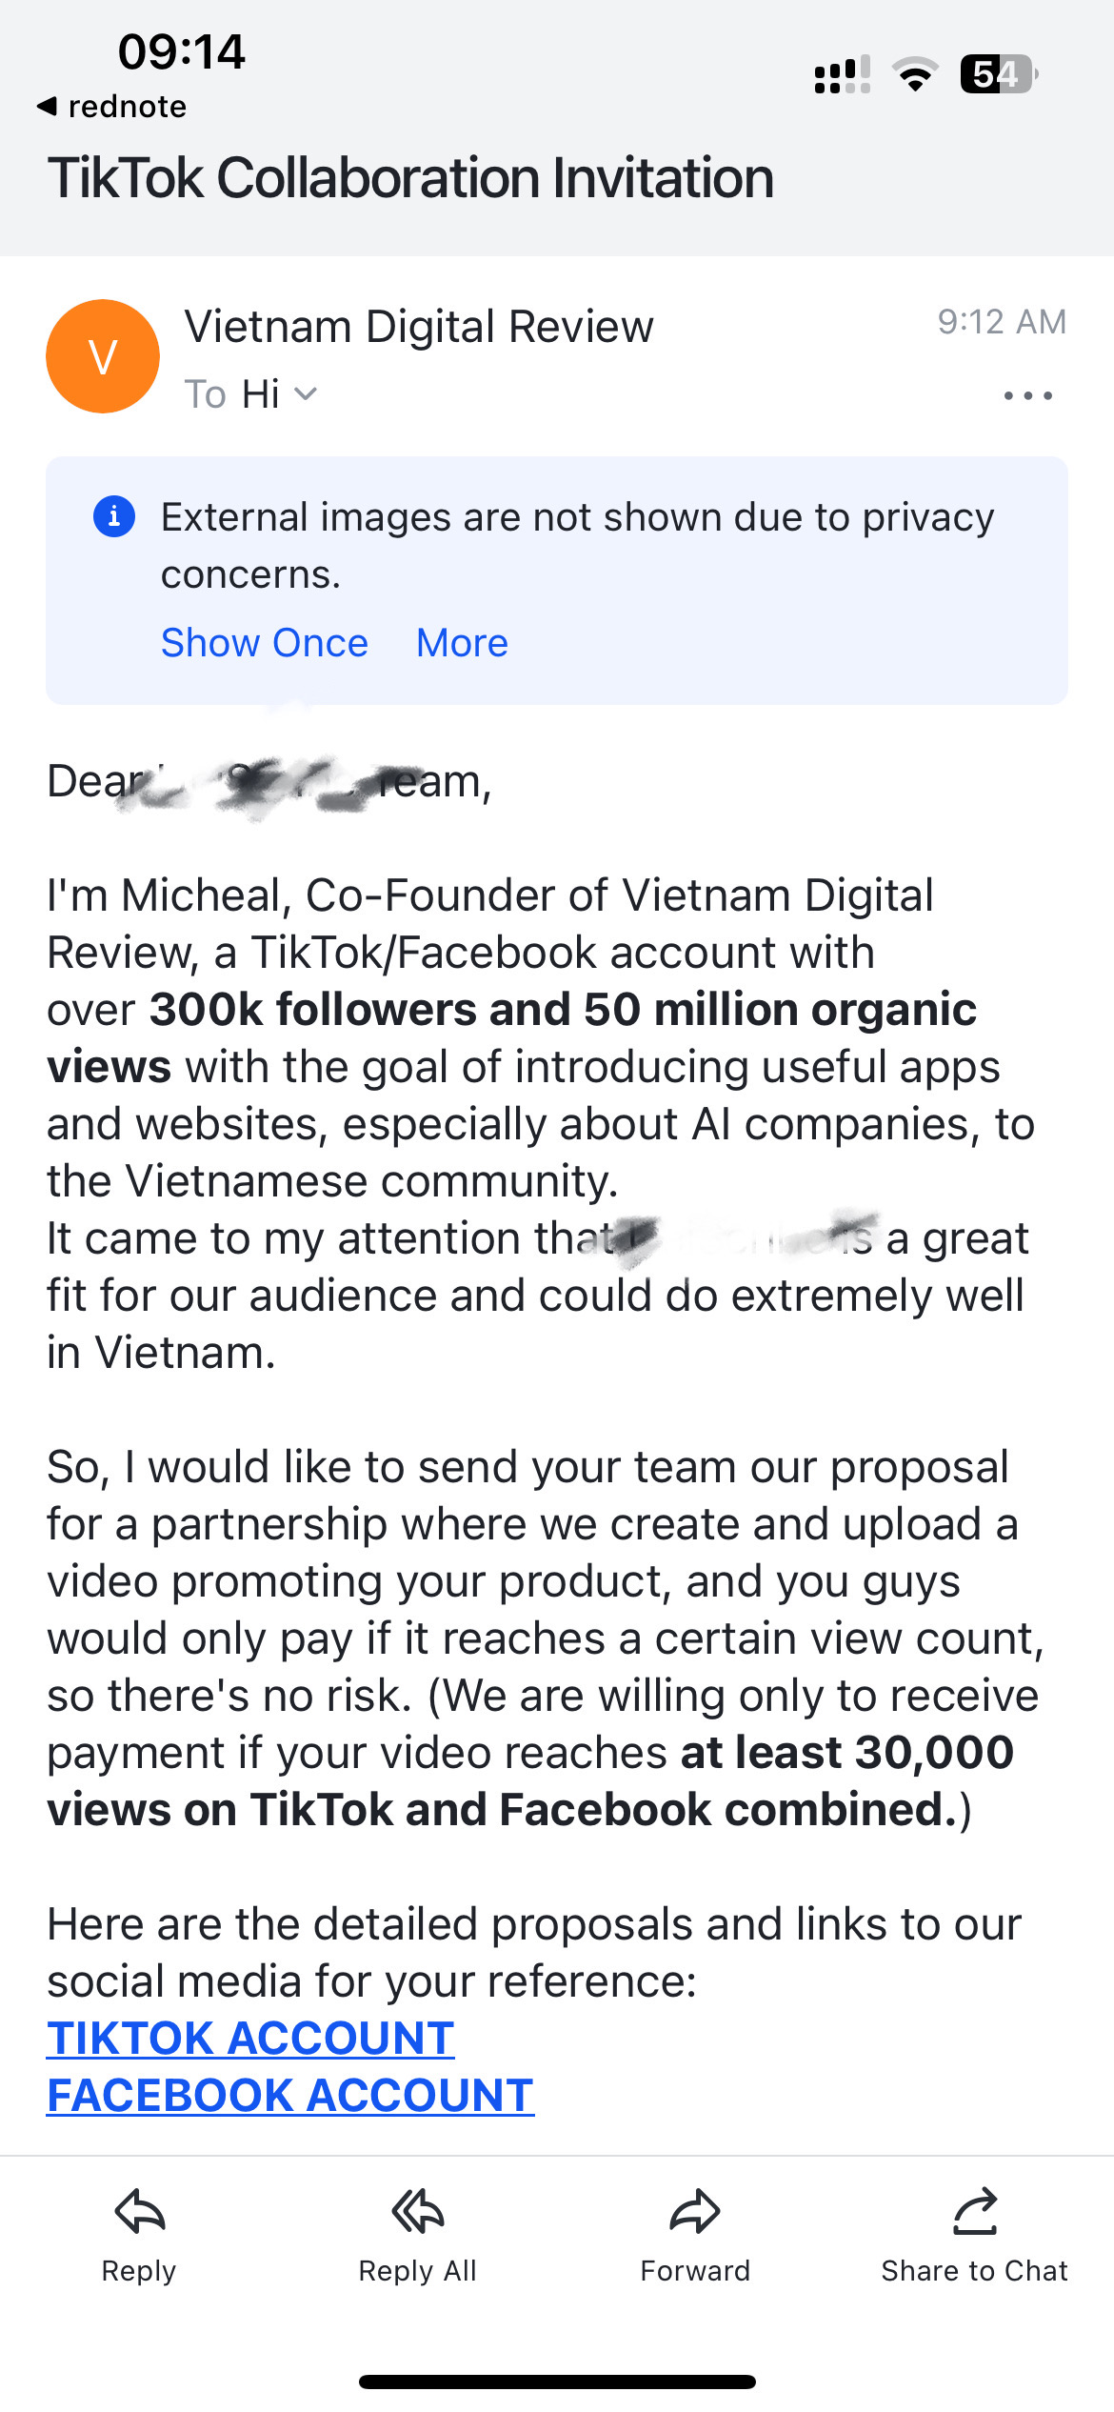Open the TIKTOK ACCOUNT link
Image resolution: width=1114 pixels, height=2412 pixels.
[x=250, y=2039]
